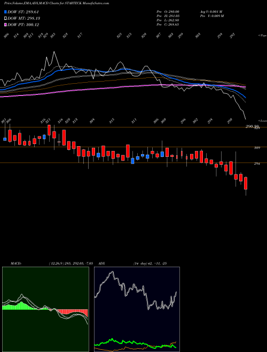Select the 'DOW MT: 298.13' legend text
This screenshot has width=267, height=352.
24,18
